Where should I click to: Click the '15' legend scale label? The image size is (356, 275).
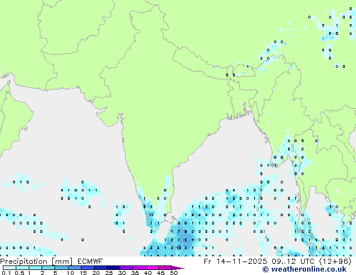(83, 273)
